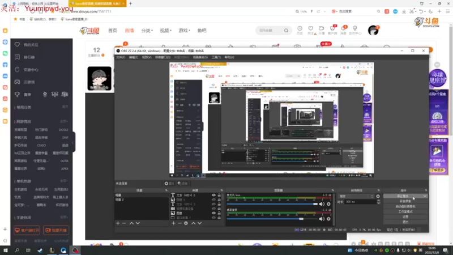Viewport: 453px width, 255px height.
Task: Mute the microphone/Aux speaker icon
Action: click(x=322, y=204)
